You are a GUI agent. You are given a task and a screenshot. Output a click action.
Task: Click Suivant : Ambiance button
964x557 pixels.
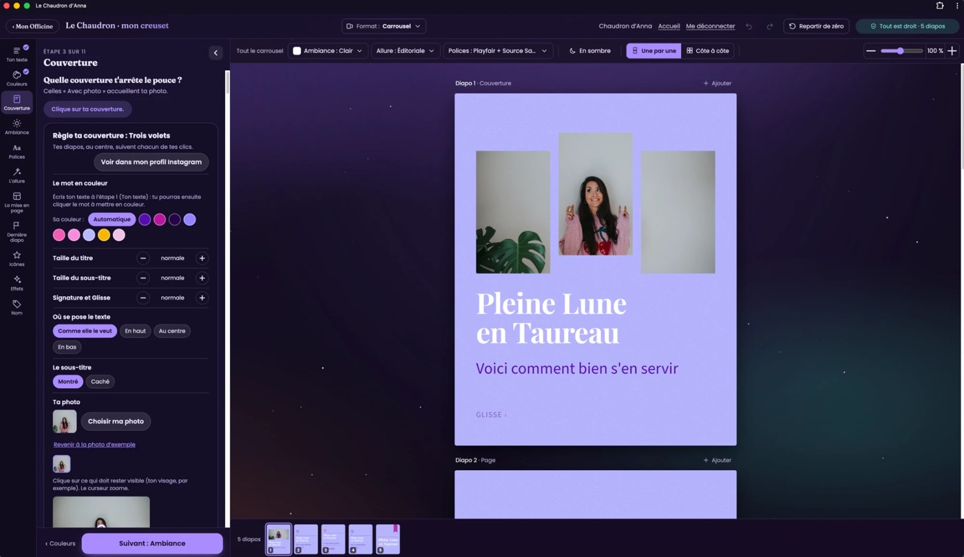click(x=152, y=543)
